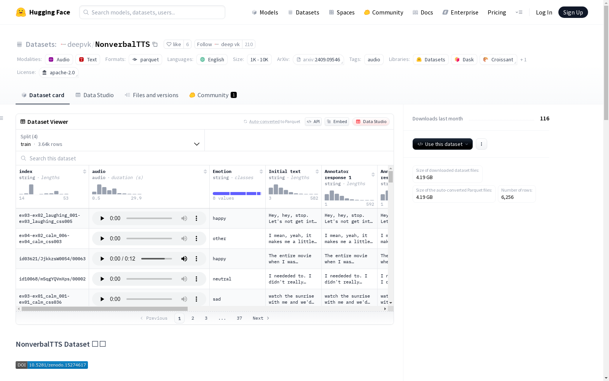The width and height of the screenshot is (609, 381).
Task: Click the Search this dataset field
Action: coord(205,158)
